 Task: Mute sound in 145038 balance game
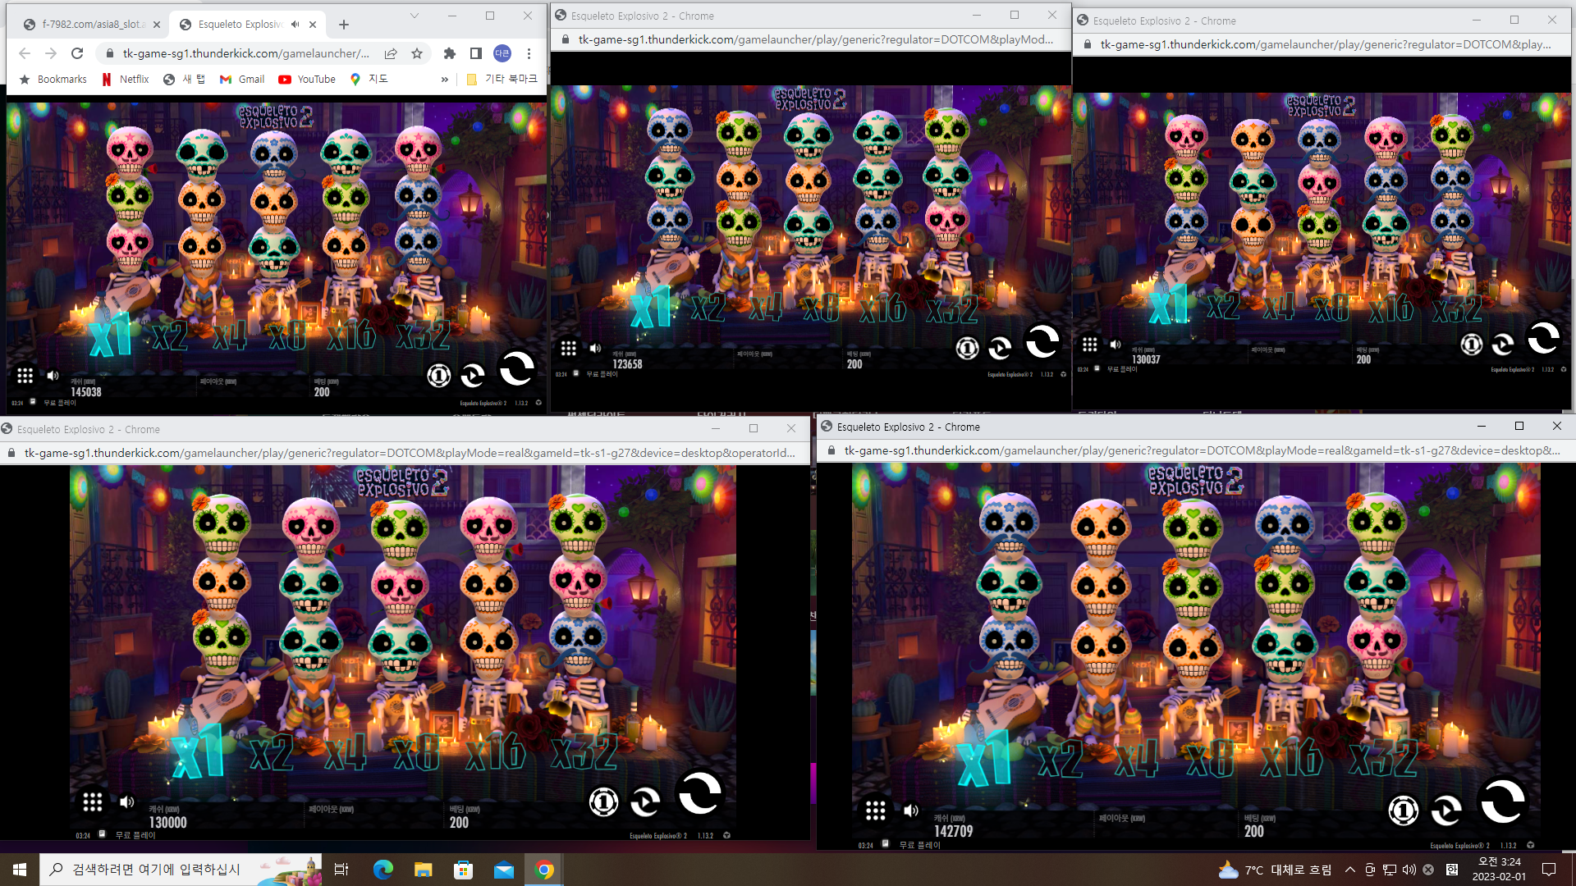(53, 376)
